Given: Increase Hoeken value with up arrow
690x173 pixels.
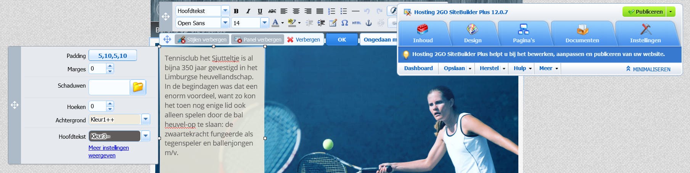Looking at the screenshot, I should pyautogui.click(x=110, y=103).
